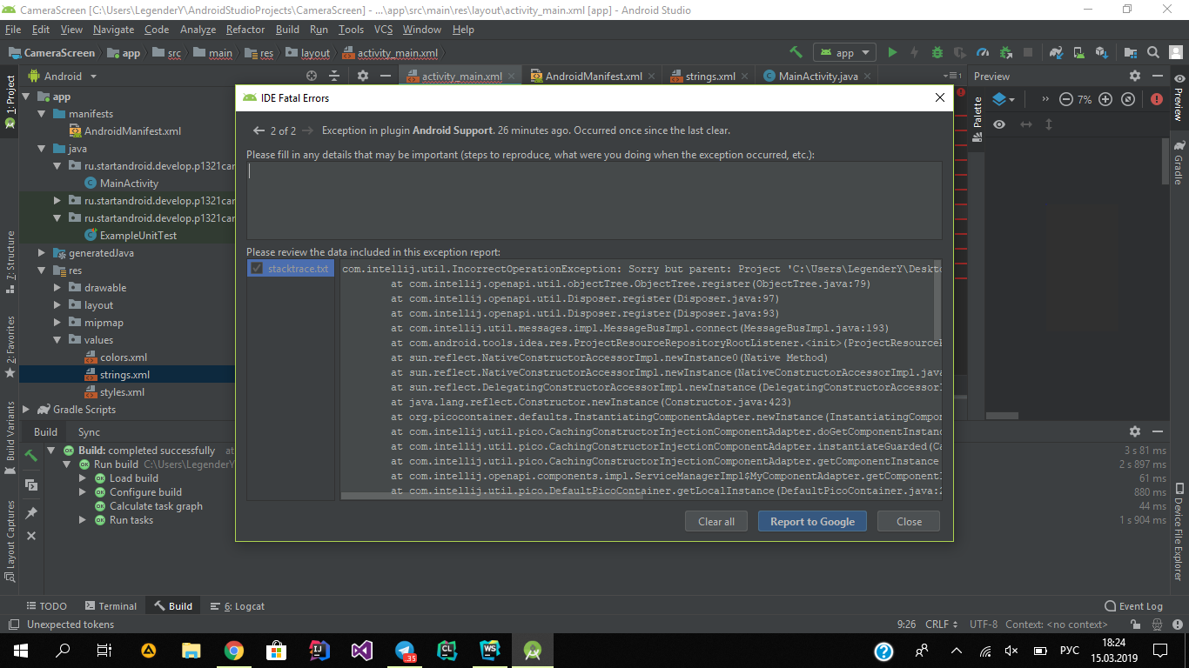Open the Terminal tool window
Image resolution: width=1189 pixels, height=668 pixels.
pyautogui.click(x=111, y=606)
